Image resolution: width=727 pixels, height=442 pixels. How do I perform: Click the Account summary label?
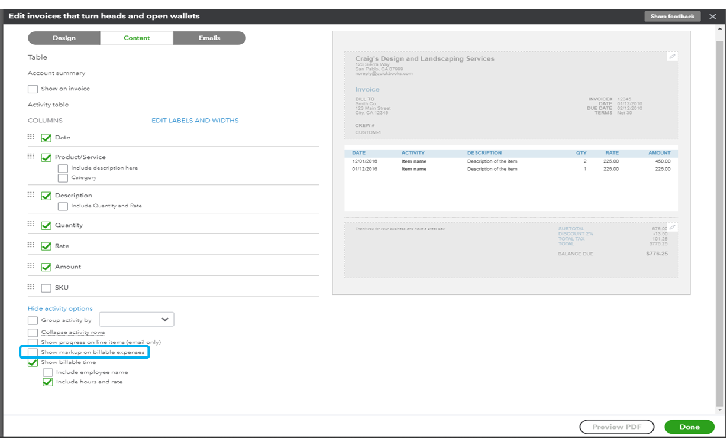coord(57,73)
